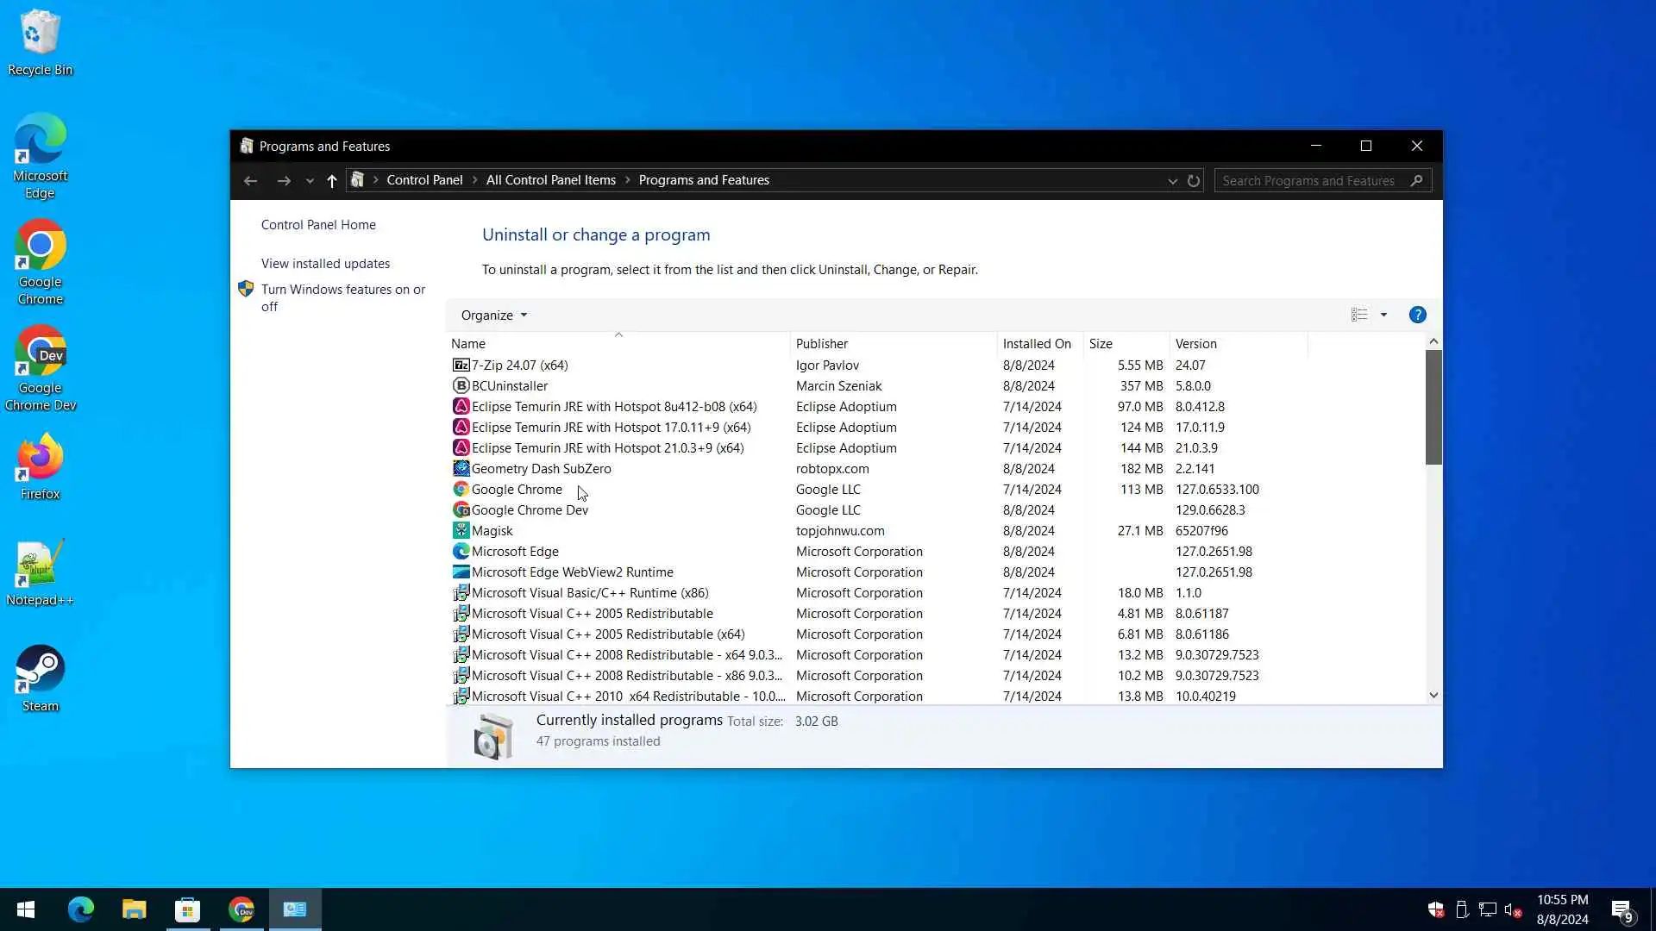Click the change view icon
The height and width of the screenshot is (931, 1656).
pos(1359,315)
